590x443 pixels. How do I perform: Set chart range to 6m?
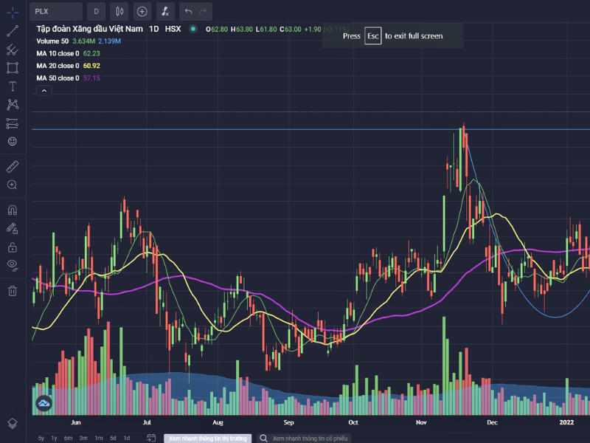tap(68, 438)
